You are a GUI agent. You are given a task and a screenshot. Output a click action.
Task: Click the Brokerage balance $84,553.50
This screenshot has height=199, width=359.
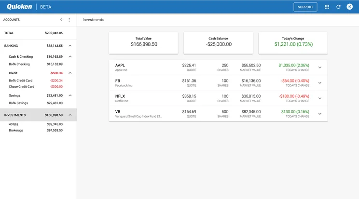coord(55,131)
